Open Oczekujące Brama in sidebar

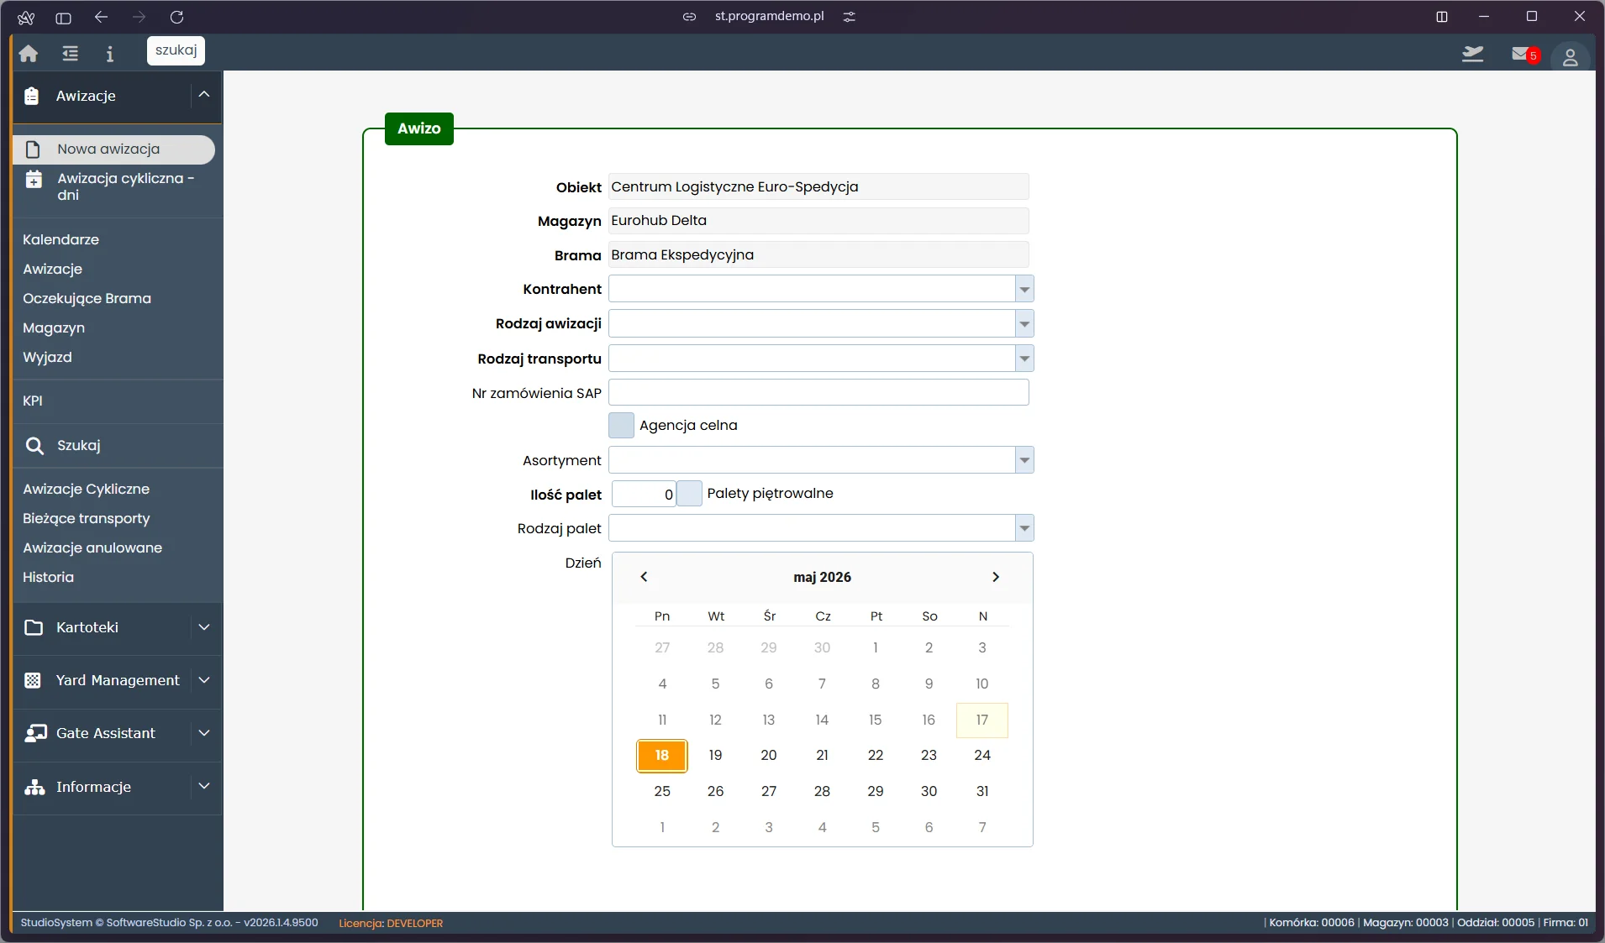point(87,299)
